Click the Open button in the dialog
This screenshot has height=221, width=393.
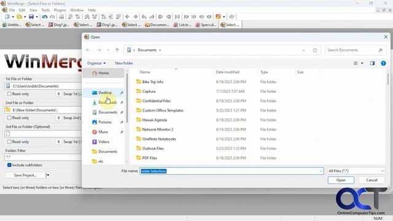click(341, 180)
